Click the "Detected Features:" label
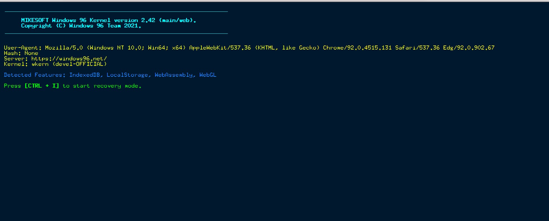The width and height of the screenshot is (549, 221). point(34,75)
